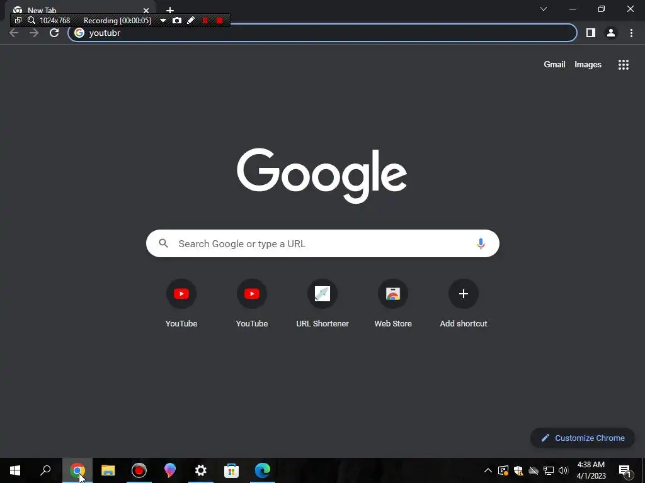Click the magnifier icon in the Google search box
The height and width of the screenshot is (483, 645).
(163, 243)
